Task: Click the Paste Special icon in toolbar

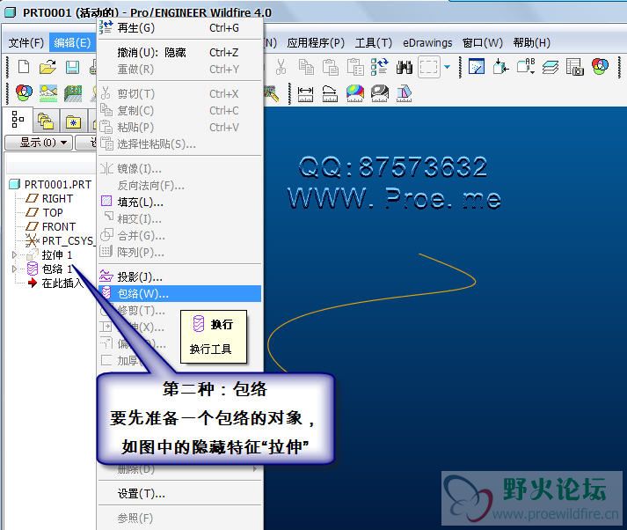Action: [x=355, y=67]
